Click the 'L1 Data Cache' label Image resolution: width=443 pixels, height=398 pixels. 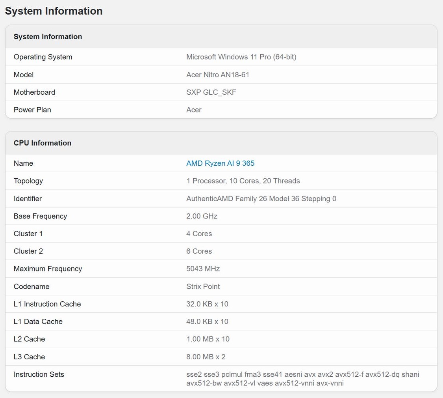point(38,321)
